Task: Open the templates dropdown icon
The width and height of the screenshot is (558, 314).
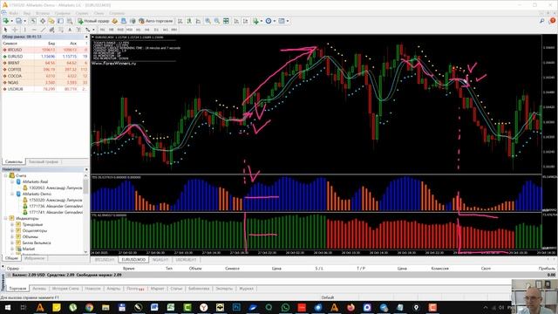Action: (x=282, y=21)
